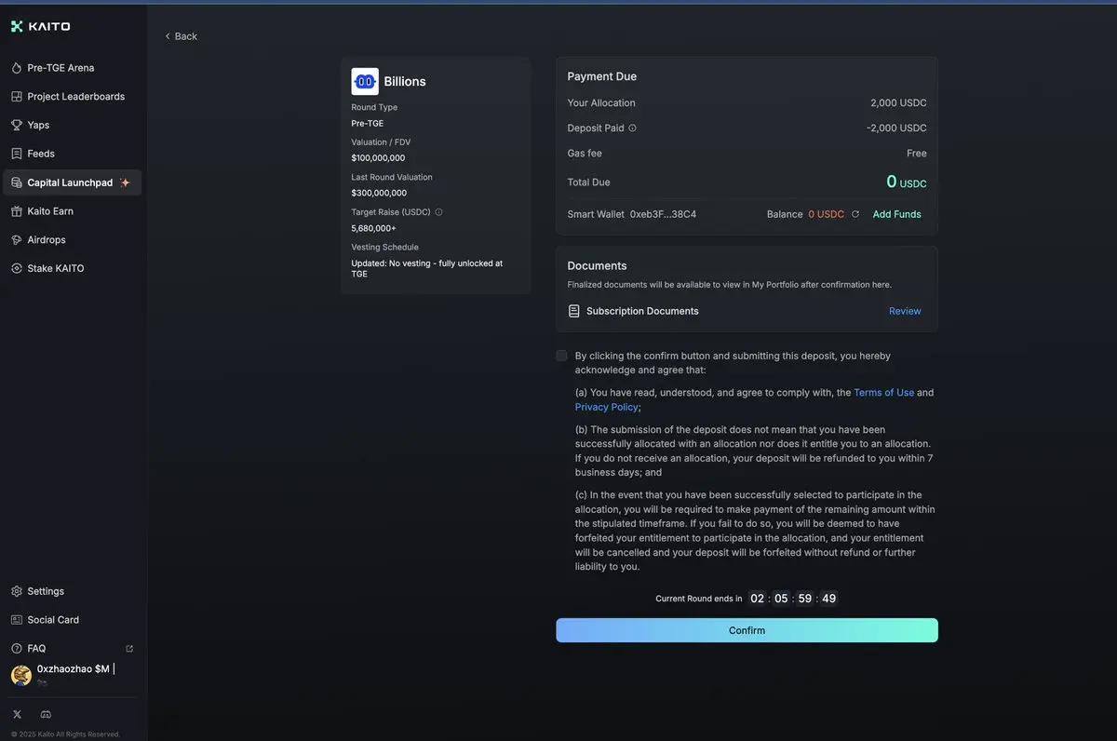Open the Discord icon link
This screenshot has height=741, width=1117.
(46, 714)
